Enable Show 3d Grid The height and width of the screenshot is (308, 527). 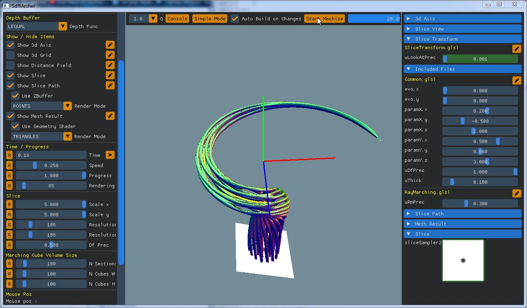pos(10,55)
